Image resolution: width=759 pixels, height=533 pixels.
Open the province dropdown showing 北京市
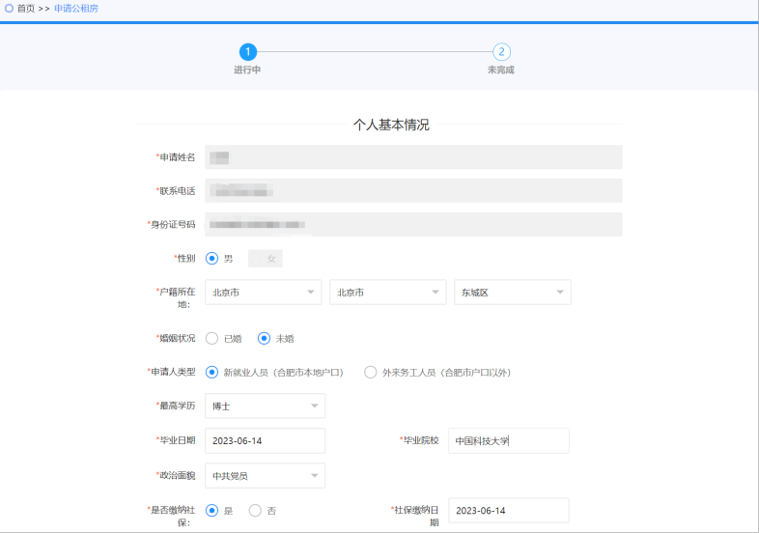(264, 293)
